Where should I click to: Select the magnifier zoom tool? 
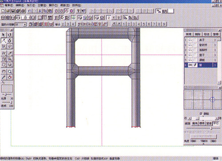click(x=10, y=72)
